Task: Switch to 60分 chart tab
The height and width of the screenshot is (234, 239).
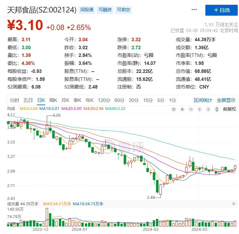Action: click(x=119, y=100)
